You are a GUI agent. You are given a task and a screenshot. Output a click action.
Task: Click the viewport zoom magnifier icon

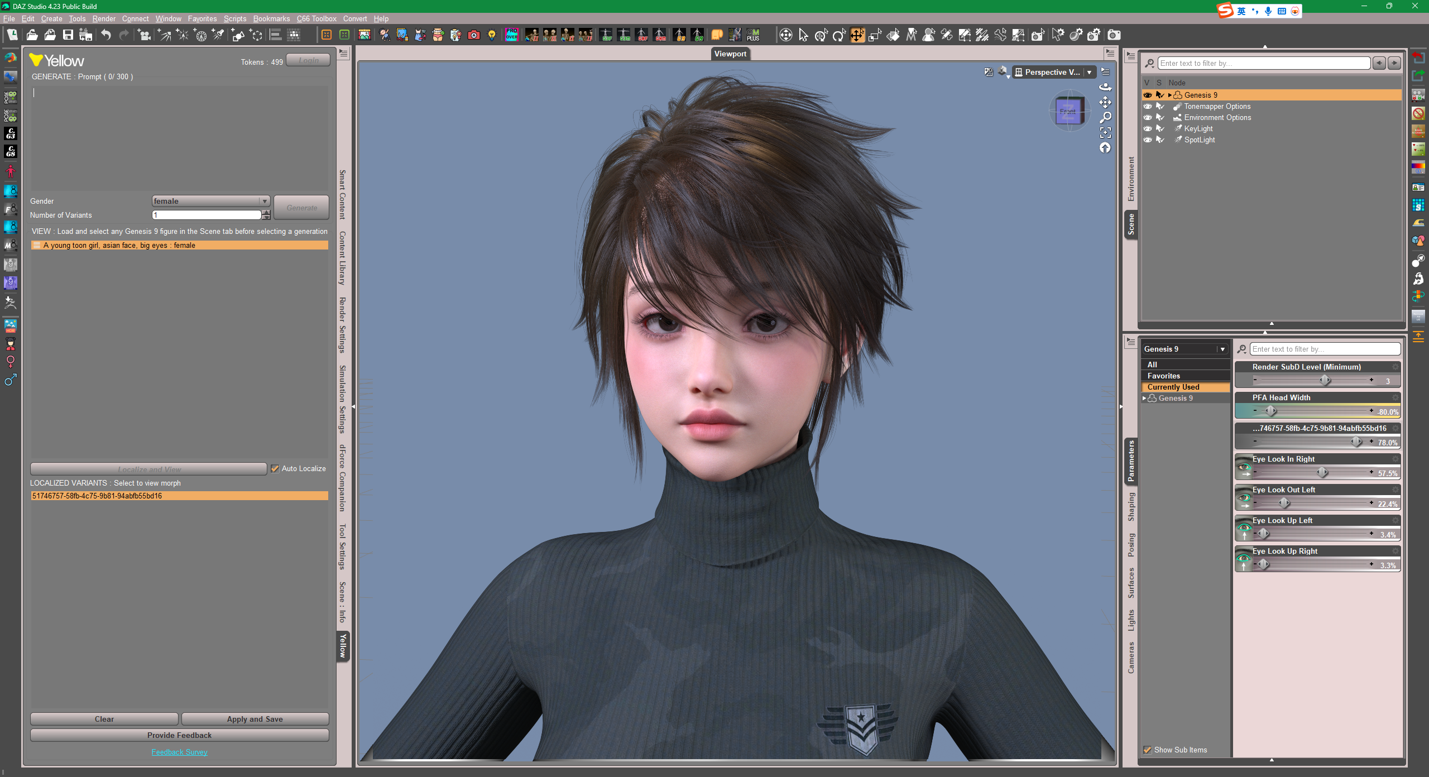[1105, 117]
